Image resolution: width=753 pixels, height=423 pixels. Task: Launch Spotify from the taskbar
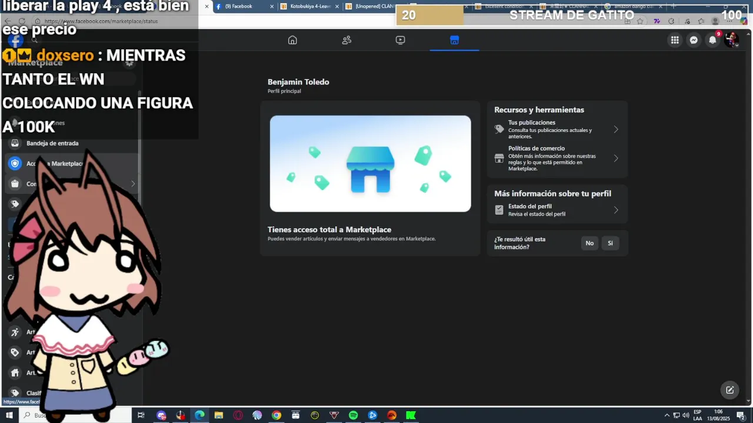tap(353, 415)
